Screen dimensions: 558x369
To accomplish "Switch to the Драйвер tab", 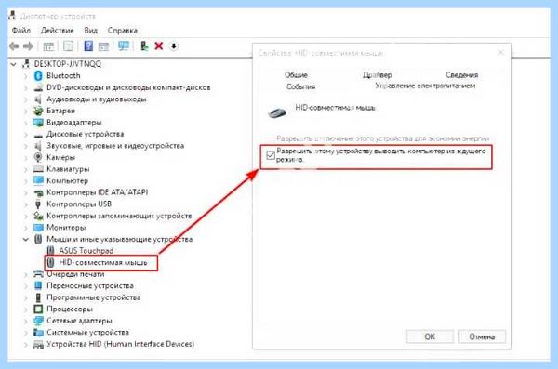I will tap(378, 74).
